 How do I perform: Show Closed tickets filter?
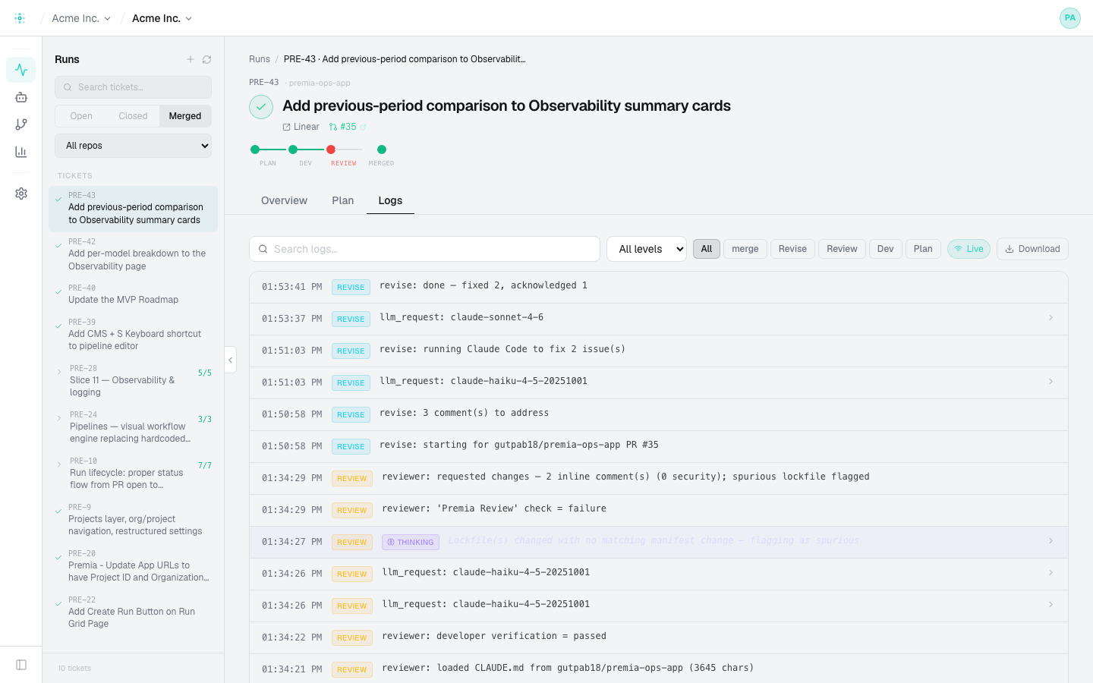(133, 116)
